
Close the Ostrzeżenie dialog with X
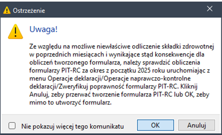[210, 9]
